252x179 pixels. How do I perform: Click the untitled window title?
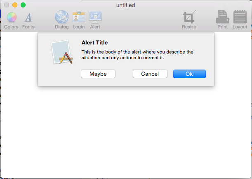click(x=126, y=5)
